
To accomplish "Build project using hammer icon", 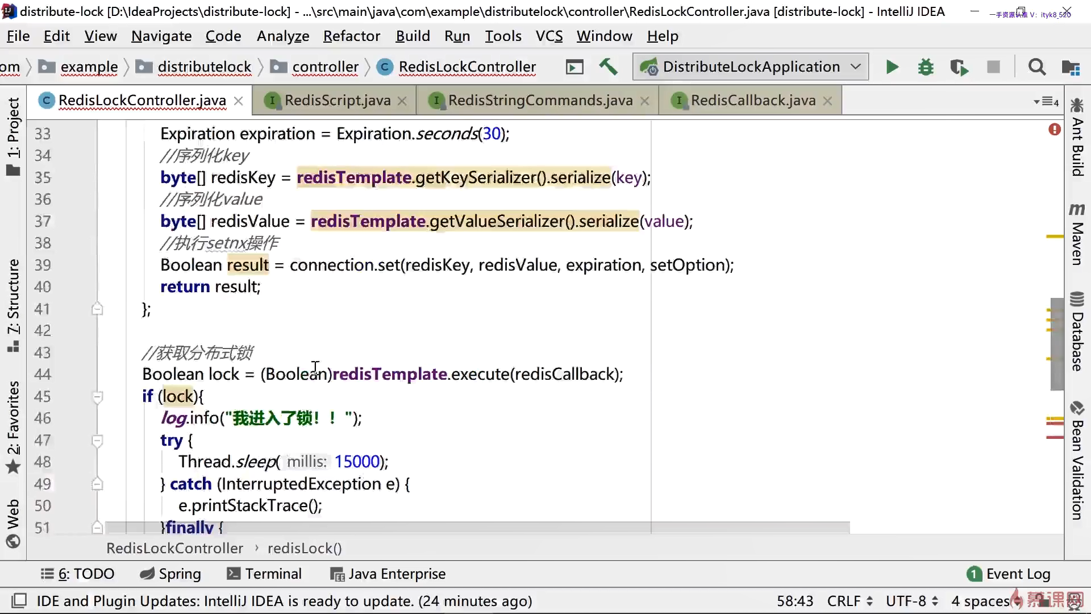I will click(608, 67).
